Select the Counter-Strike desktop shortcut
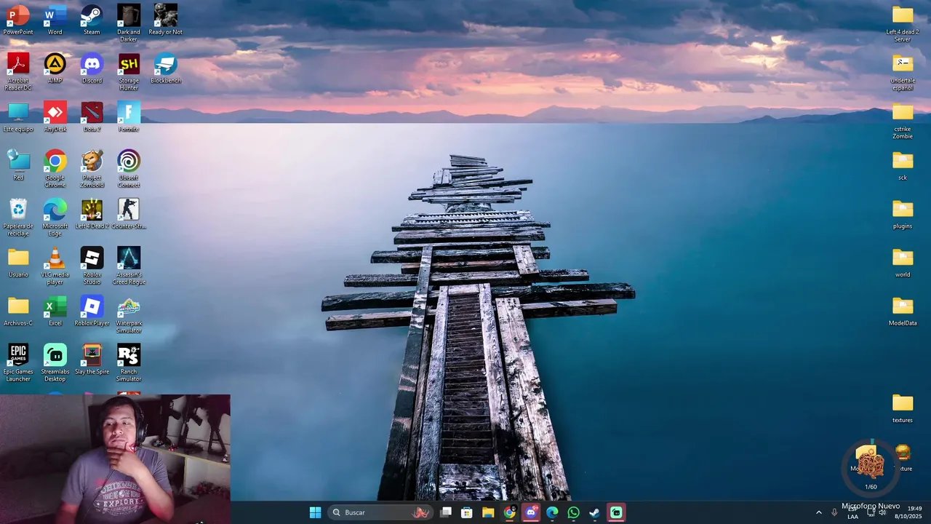931x524 pixels. point(129,214)
